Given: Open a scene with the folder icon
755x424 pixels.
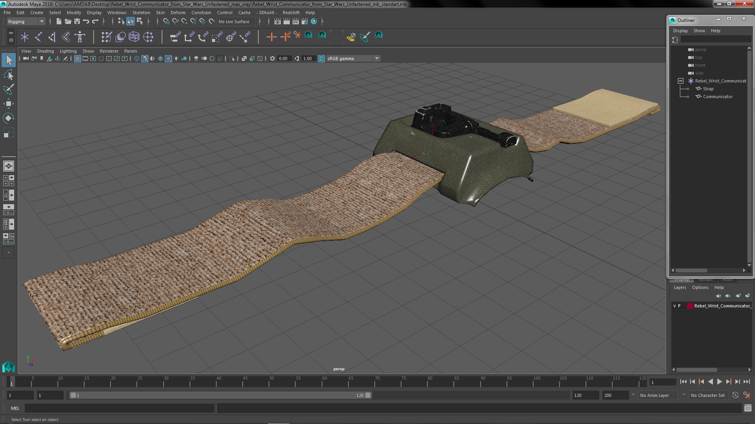Looking at the screenshot, I should tap(68, 21).
